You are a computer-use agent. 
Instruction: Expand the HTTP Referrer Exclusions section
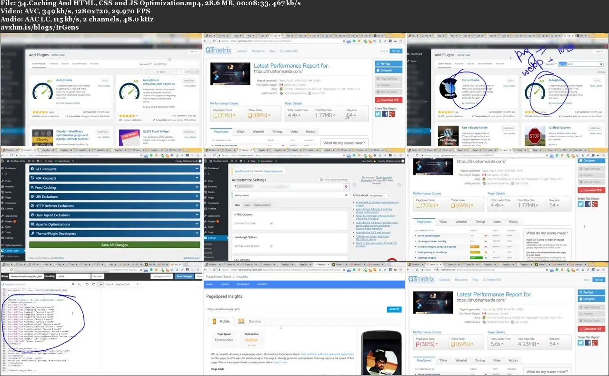tap(115, 206)
